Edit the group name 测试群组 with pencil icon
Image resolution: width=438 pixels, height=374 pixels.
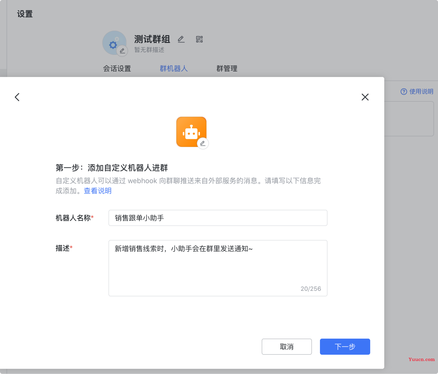tap(181, 39)
